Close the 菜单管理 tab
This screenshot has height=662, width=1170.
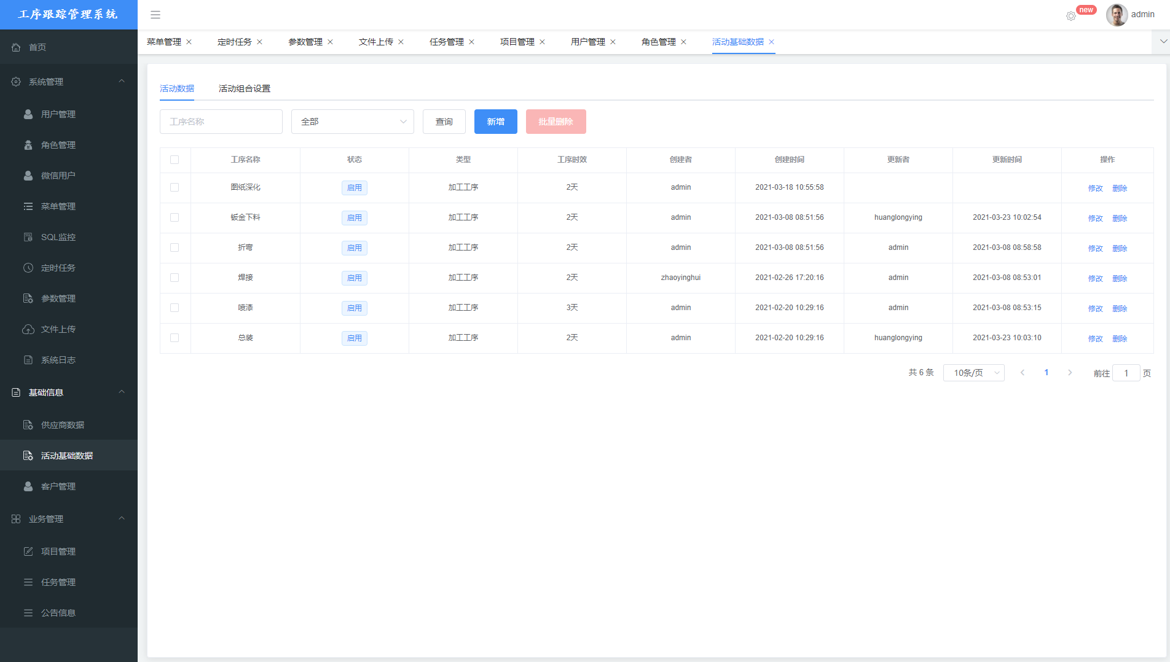[189, 42]
